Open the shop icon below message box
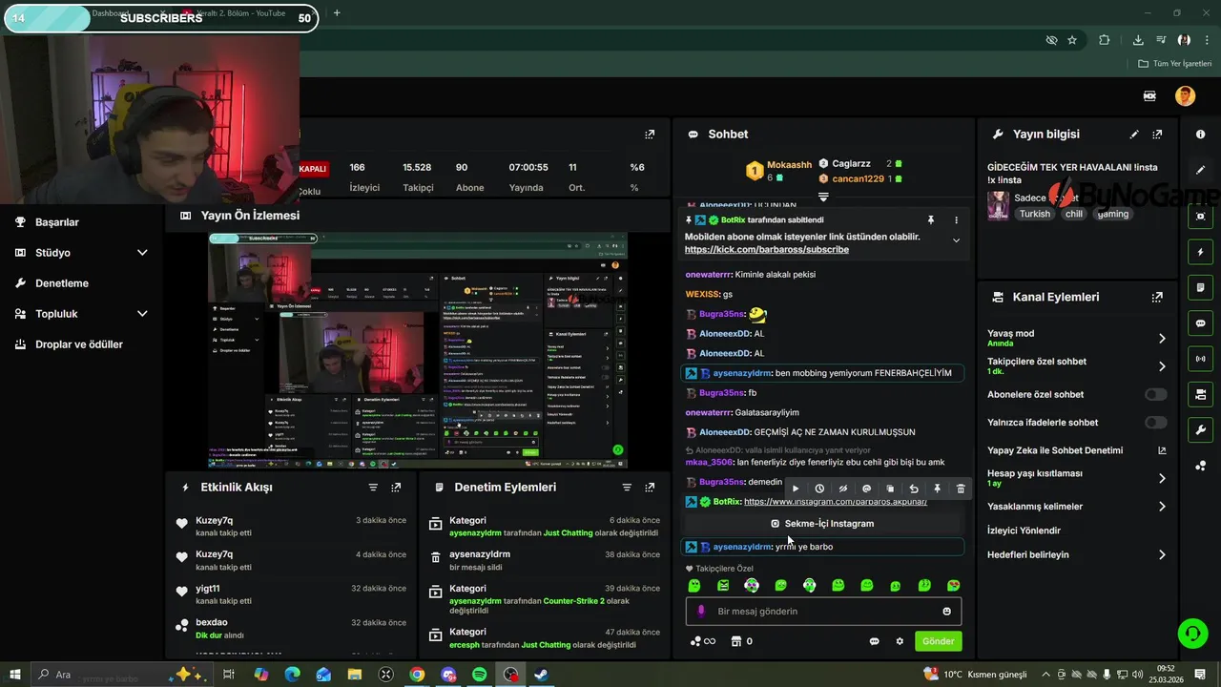Image resolution: width=1221 pixels, height=687 pixels. (735, 641)
